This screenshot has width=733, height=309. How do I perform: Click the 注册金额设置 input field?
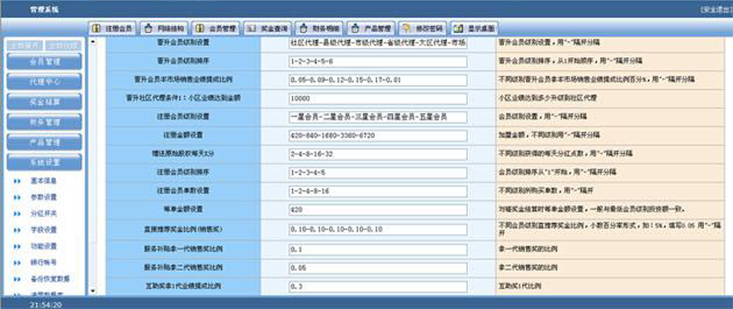pos(378,135)
